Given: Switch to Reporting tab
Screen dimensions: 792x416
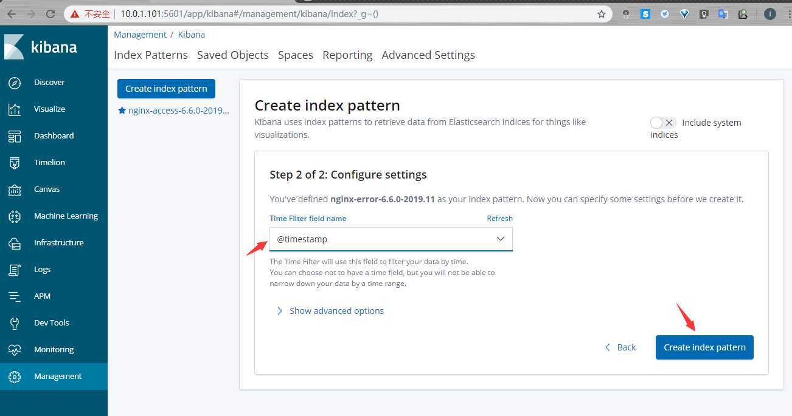Looking at the screenshot, I should [x=347, y=55].
